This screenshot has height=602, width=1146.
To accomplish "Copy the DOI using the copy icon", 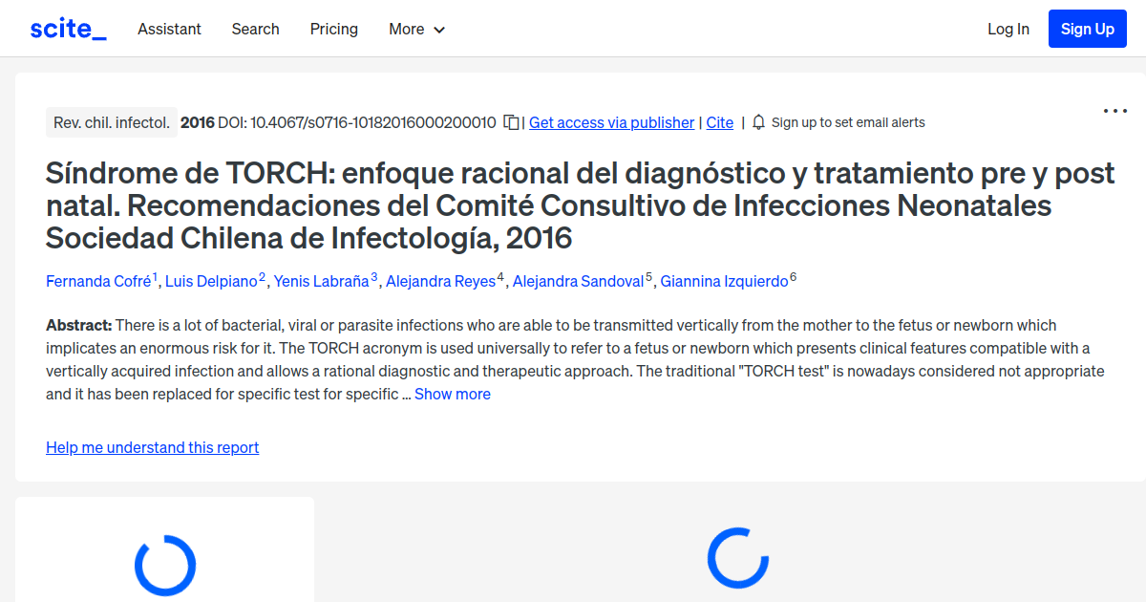I will 510,122.
